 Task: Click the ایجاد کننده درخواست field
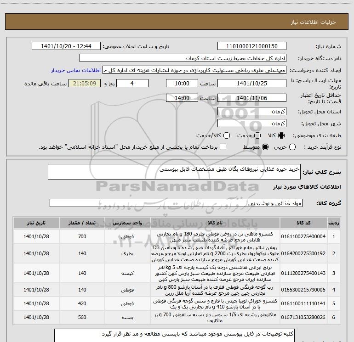(194, 70)
